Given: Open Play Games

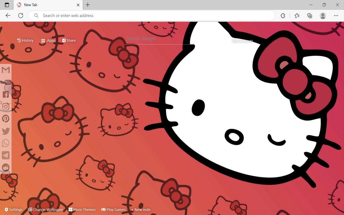Looking at the screenshot, I should (113, 210).
